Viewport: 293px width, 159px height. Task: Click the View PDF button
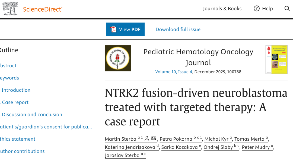tap(125, 29)
